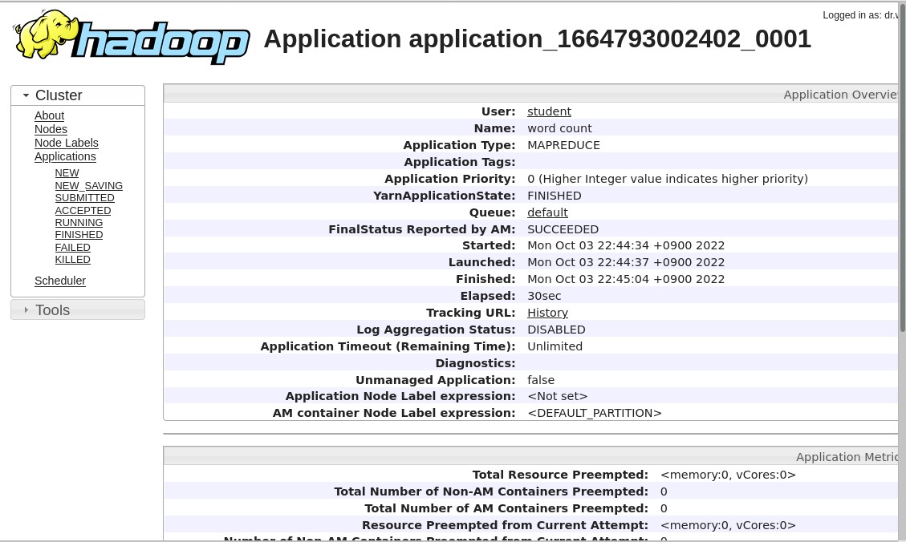Open user student link

click(549, 111)
